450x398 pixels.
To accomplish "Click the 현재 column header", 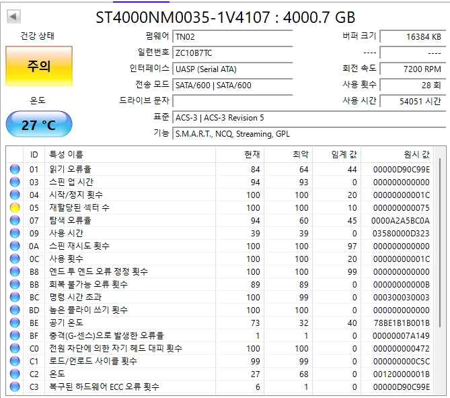I will coord(239,155).
